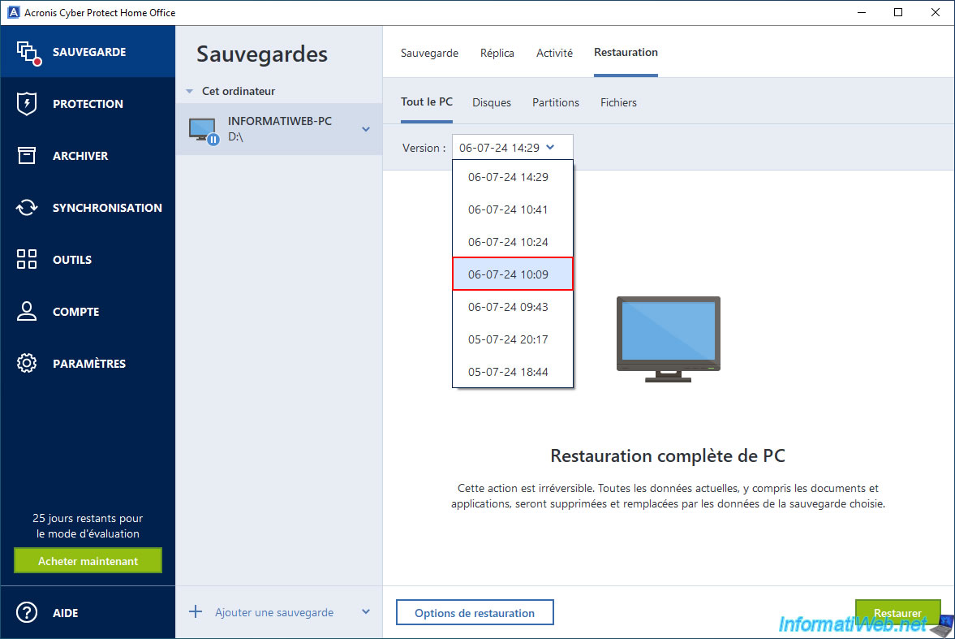Viewport: 955px width, 639px height.
Task: Select version 06-07-24 14:29 in list
Action: coord(512,177)
